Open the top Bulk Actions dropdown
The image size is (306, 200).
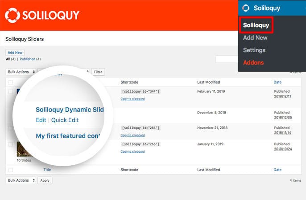pos(21,72)
